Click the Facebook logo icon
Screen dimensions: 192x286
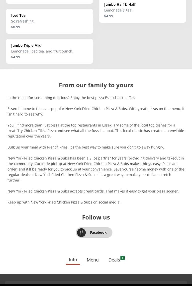(x=81, y=232)
